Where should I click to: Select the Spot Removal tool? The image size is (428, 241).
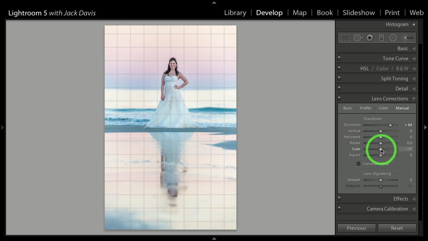point(358,37)
